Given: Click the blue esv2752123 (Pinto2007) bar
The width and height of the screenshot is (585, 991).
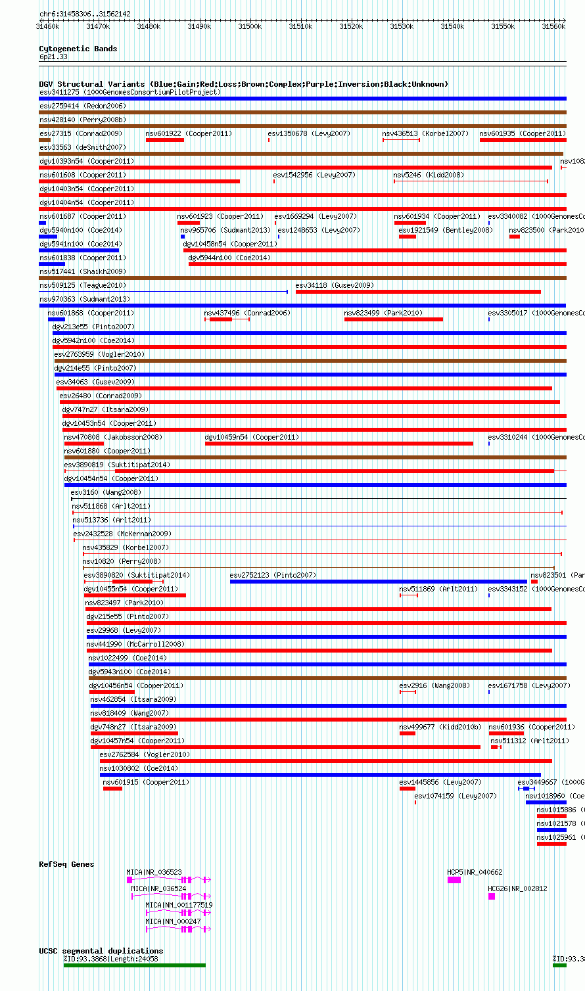Looking at the screenshot, I should click(379, 582).
